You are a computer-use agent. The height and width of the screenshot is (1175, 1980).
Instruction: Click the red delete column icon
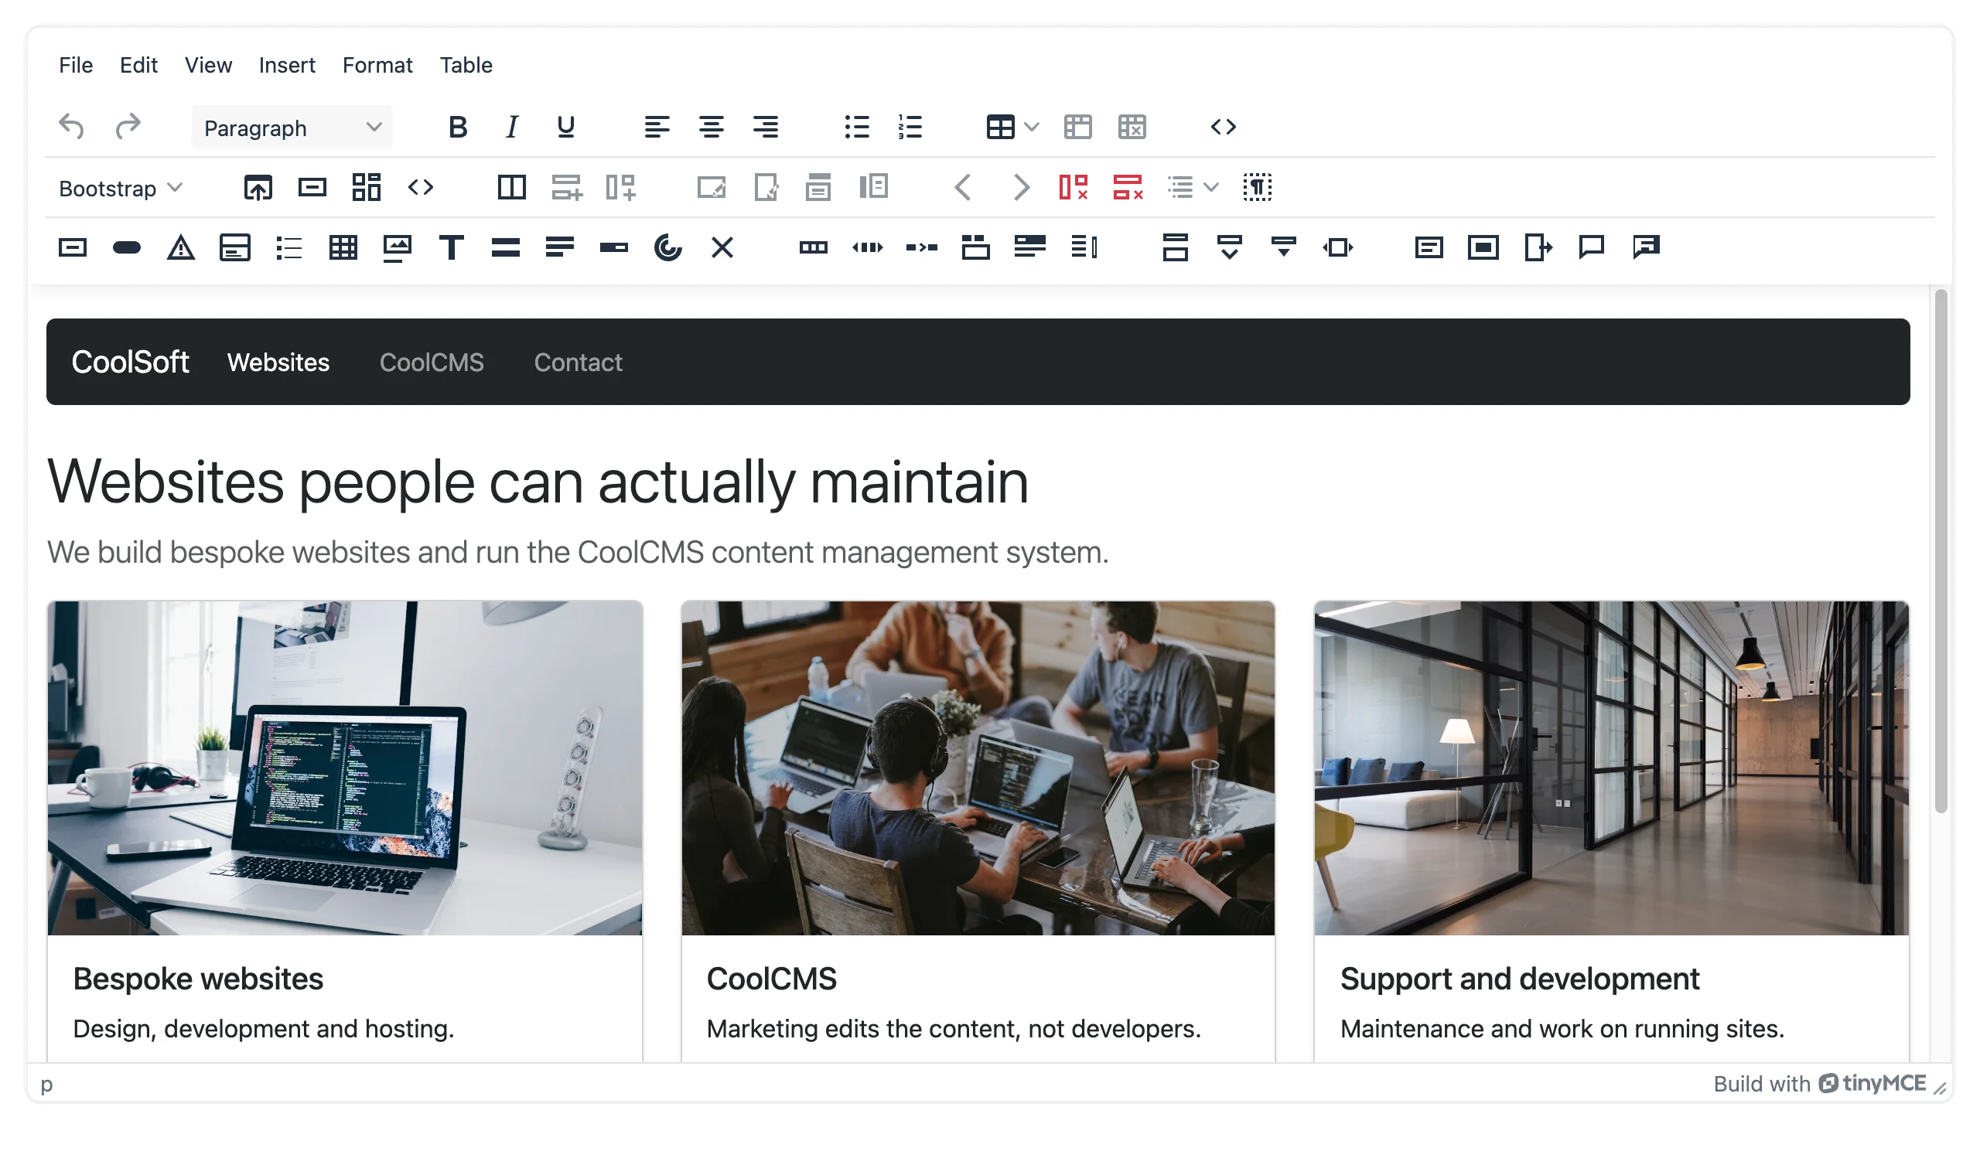click(x=1074, y=188)
